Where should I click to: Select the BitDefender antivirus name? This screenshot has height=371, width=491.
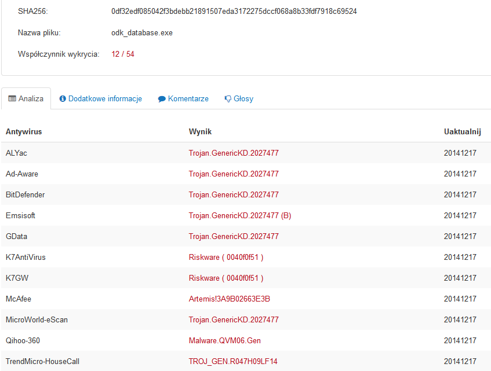25,194
